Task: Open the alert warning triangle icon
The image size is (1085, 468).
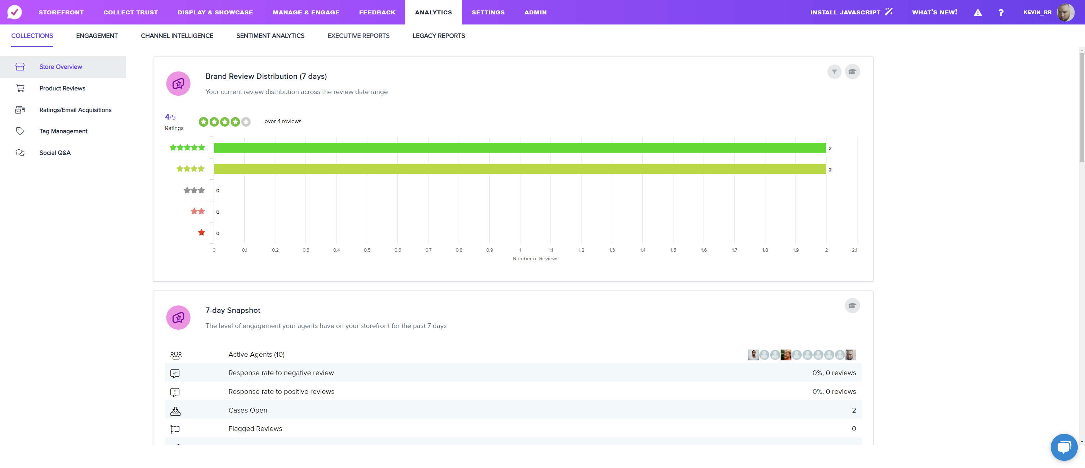Action: point(978,12)
